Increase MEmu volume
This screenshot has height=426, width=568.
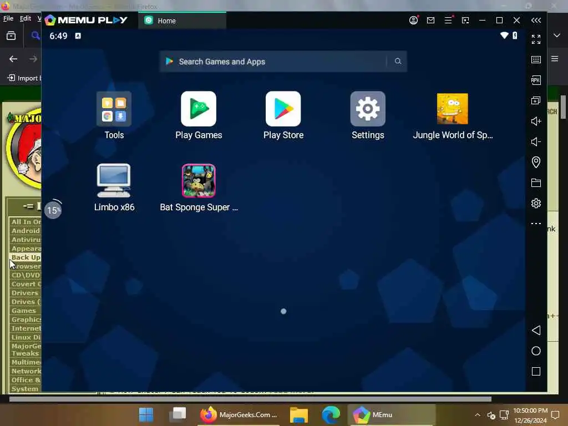tap(536, 121)
